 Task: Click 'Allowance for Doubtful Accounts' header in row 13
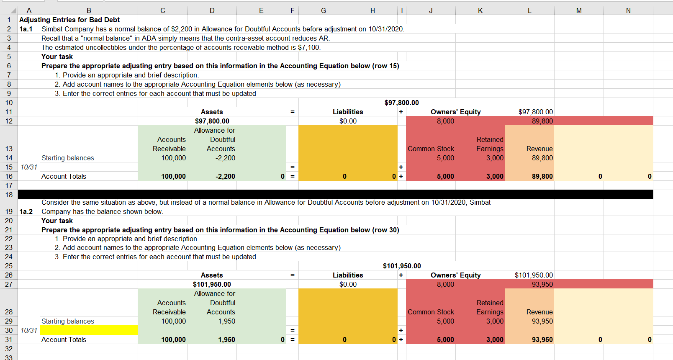[x=215, y=139]
